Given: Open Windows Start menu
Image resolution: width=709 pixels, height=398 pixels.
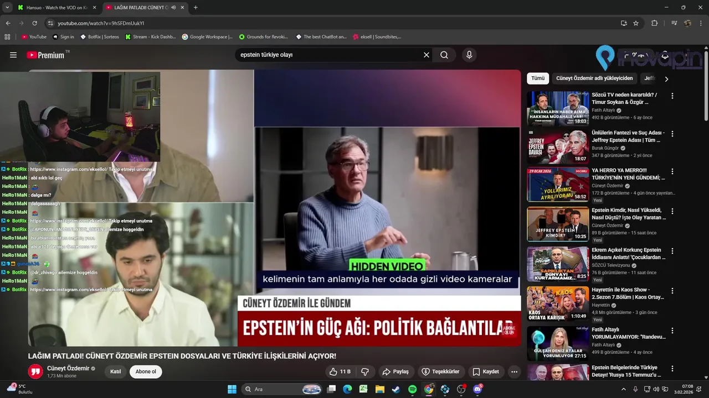Looking at the screenshot, I should [x=232, y=389].
